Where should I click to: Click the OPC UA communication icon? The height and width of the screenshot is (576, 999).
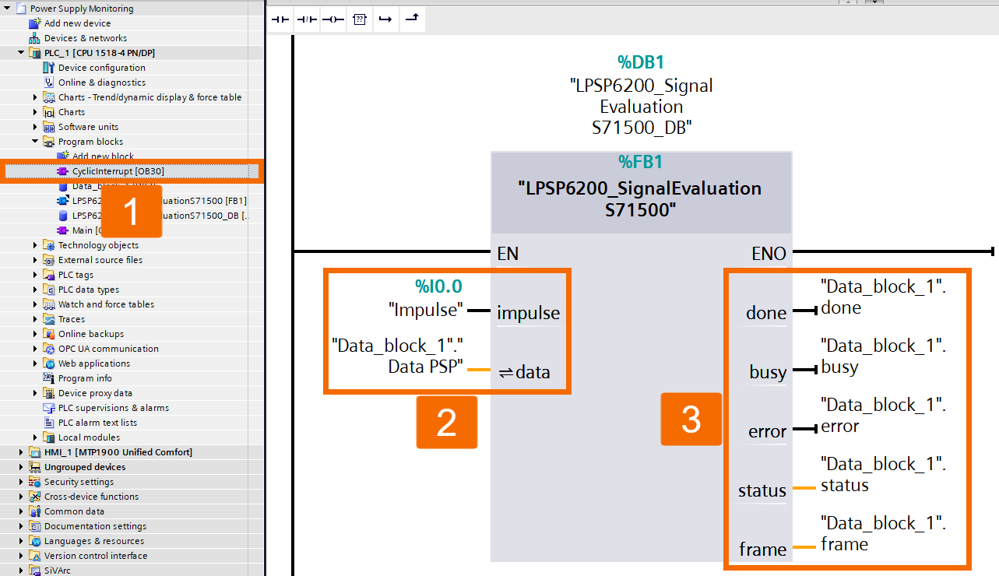coord(48,349)
